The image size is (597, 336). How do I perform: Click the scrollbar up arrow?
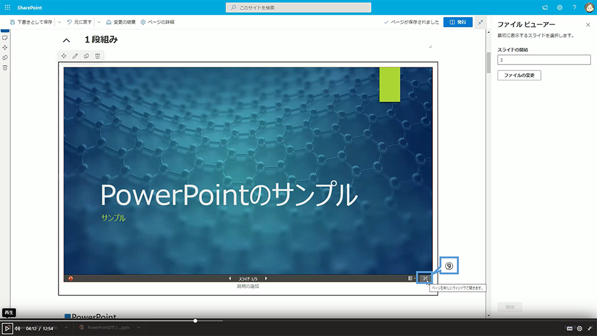[x=488, y=32]
